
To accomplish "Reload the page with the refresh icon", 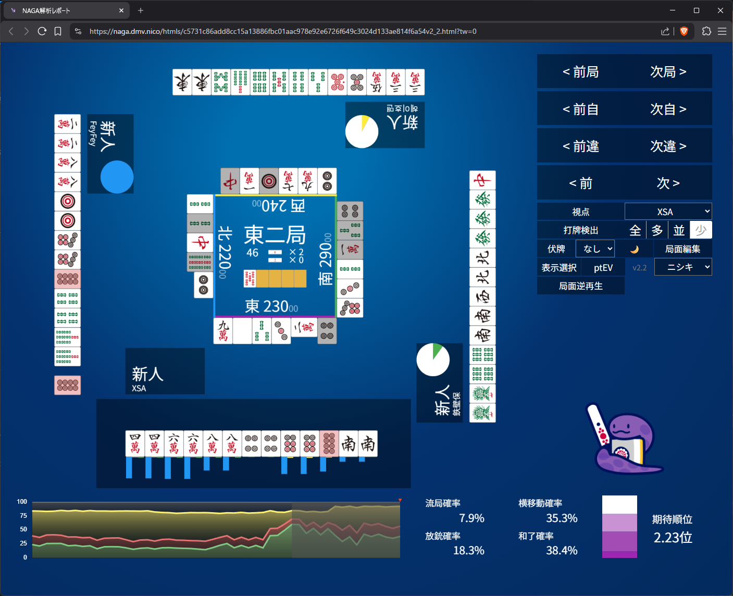I will (x=42, y=31).
